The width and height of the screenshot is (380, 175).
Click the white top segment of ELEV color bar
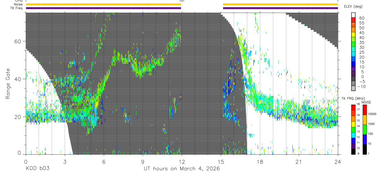(x=353, y=14)
